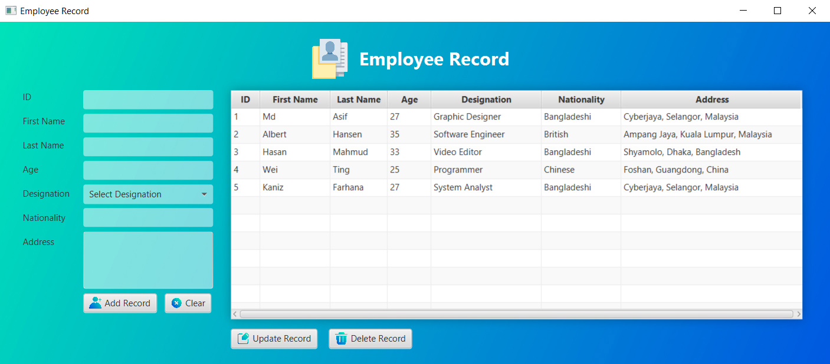
Task: Select the cell 'Kaniz'
Action: coord(295,187)
